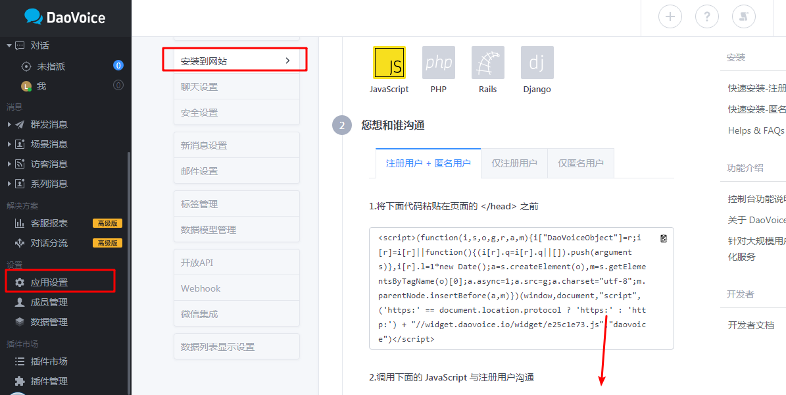Select the JavaScript platform icon
786x395 pixels.
click(x=389, y=63)
